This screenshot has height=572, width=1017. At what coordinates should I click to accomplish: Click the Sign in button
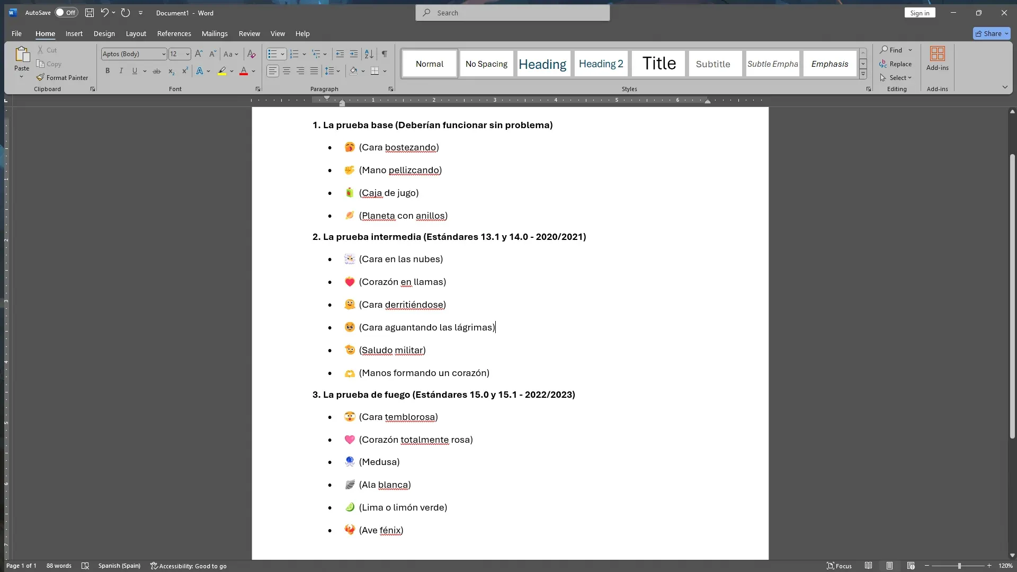pyautogui.click(x=920, y=13)
